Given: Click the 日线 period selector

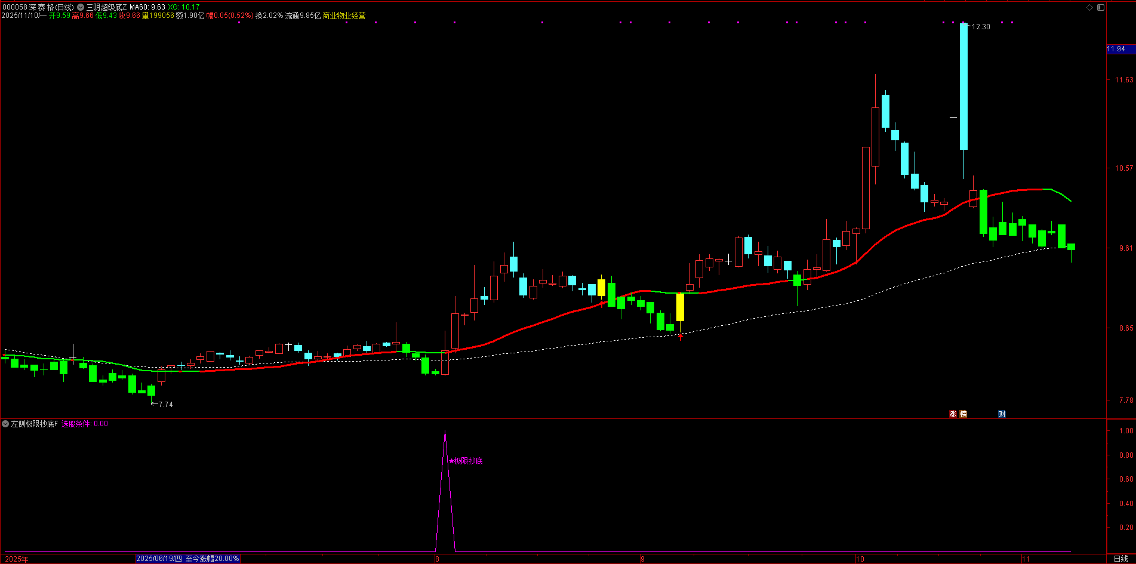Looking at the screenshot, I should click(1120, 559).
